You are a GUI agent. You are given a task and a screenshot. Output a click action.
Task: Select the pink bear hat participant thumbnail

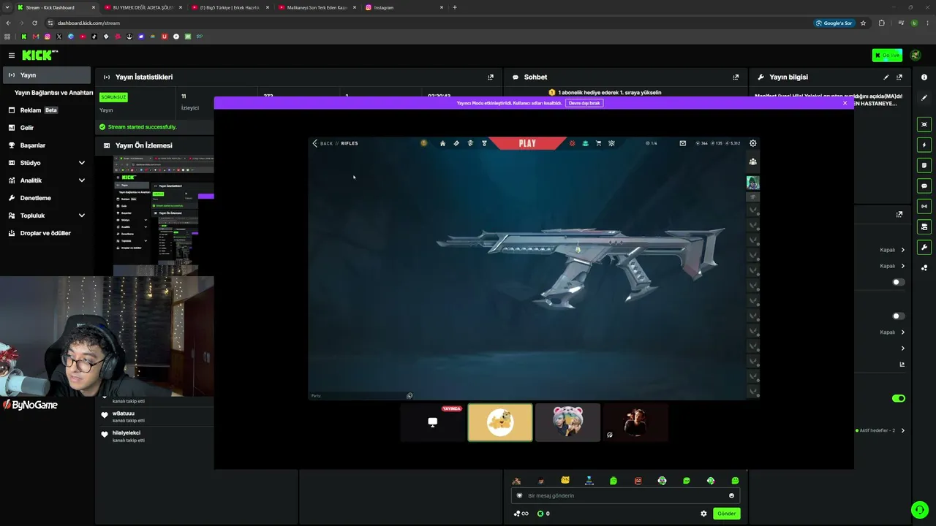pos(567,423)
